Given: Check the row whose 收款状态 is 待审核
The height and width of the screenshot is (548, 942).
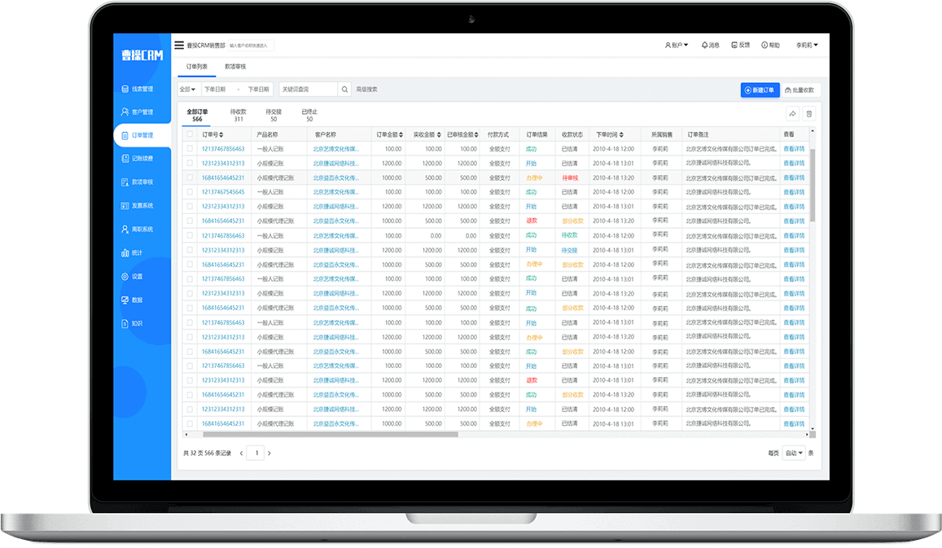Looking at the screenshot, I should 190,178.
